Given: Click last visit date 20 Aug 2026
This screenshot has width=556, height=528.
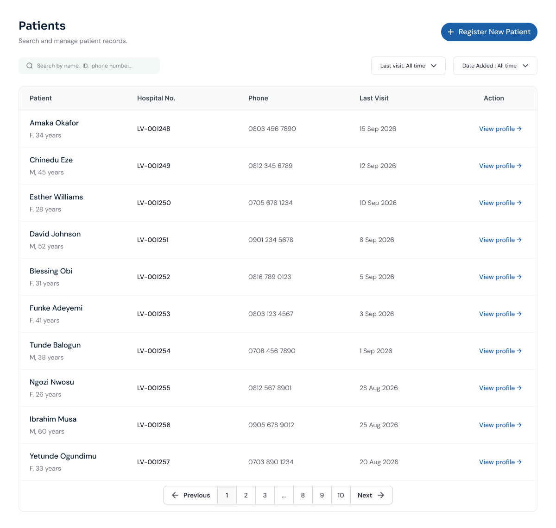Looking at the screenshot, I should [379, 462].
